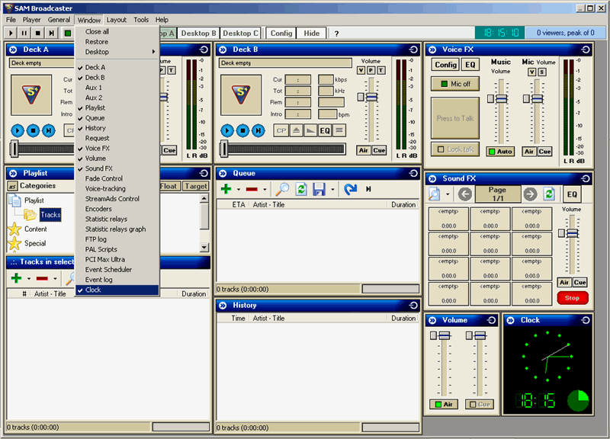Toggle Deck B Cue button

point(379,150)
